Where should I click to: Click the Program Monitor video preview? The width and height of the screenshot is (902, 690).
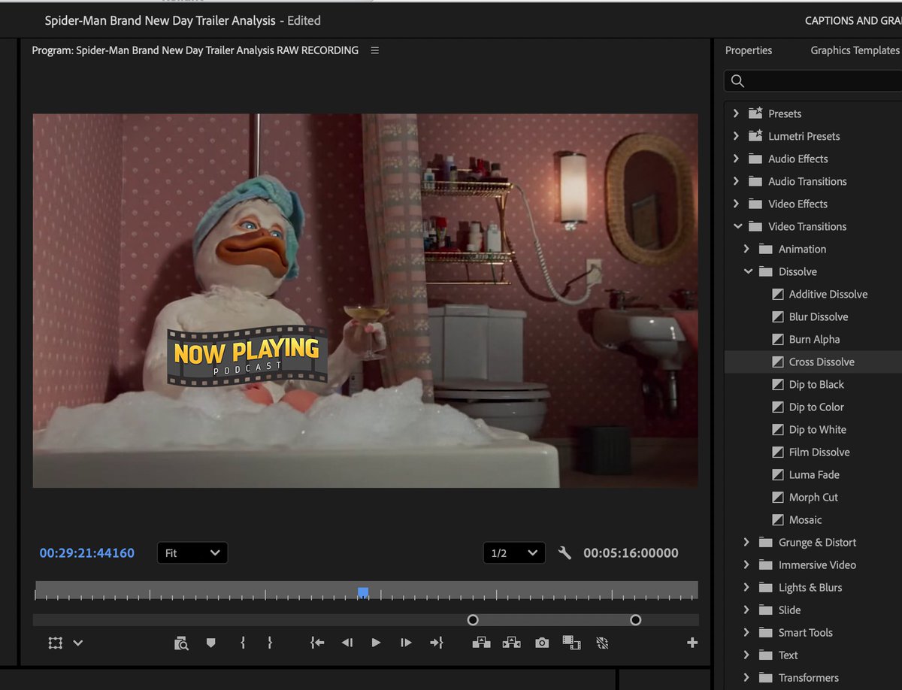[365, 301]
